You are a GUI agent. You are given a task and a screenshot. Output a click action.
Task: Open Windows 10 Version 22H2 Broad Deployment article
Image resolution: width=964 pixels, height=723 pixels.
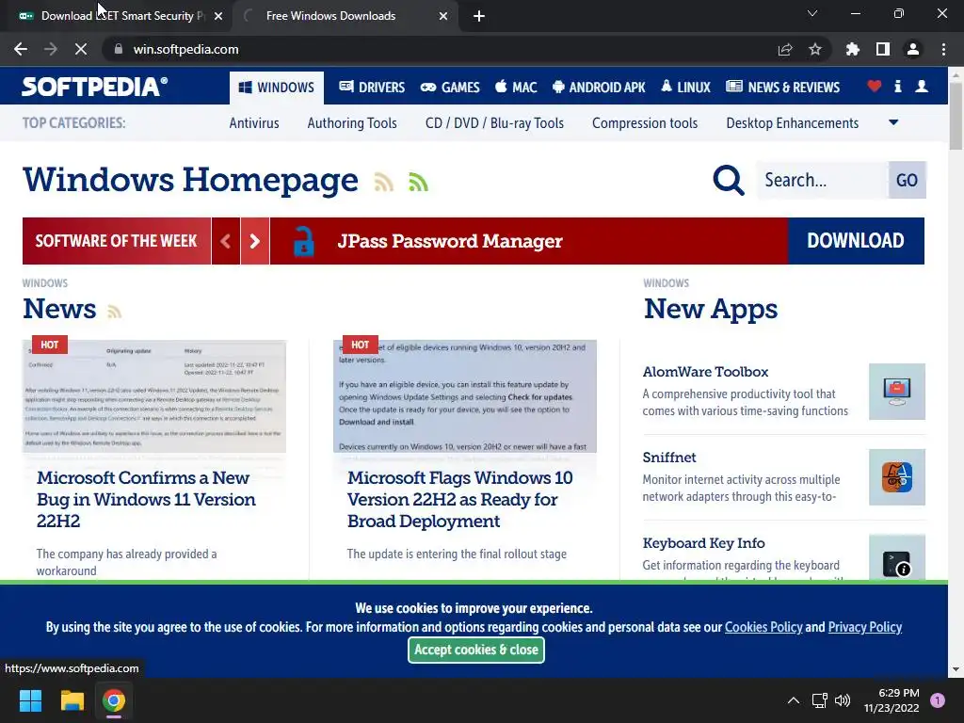[x=459, y=499]
